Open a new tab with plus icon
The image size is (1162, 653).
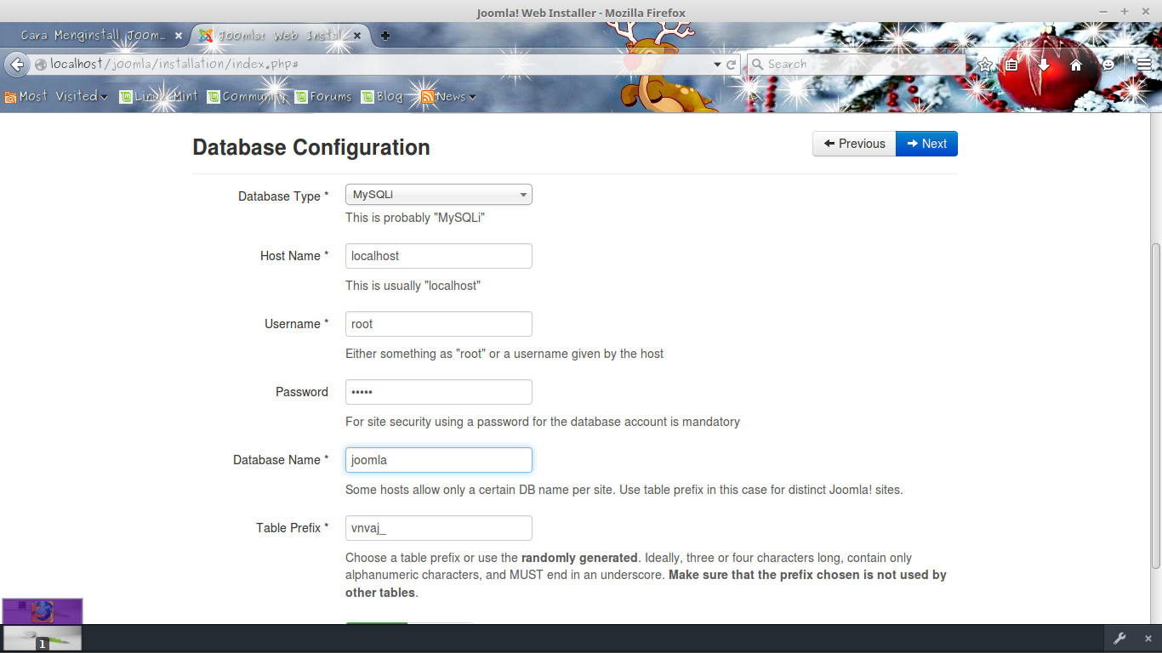click(385, 36)
